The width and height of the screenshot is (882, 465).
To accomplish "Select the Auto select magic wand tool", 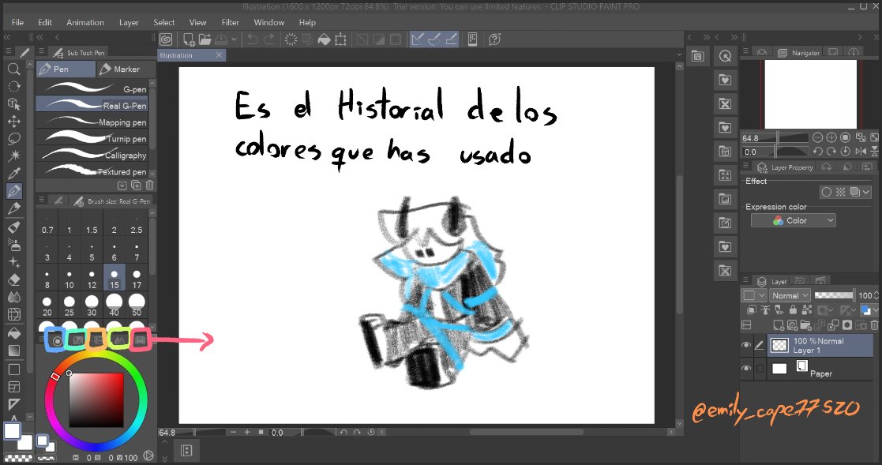I will [x=14, y=156].
